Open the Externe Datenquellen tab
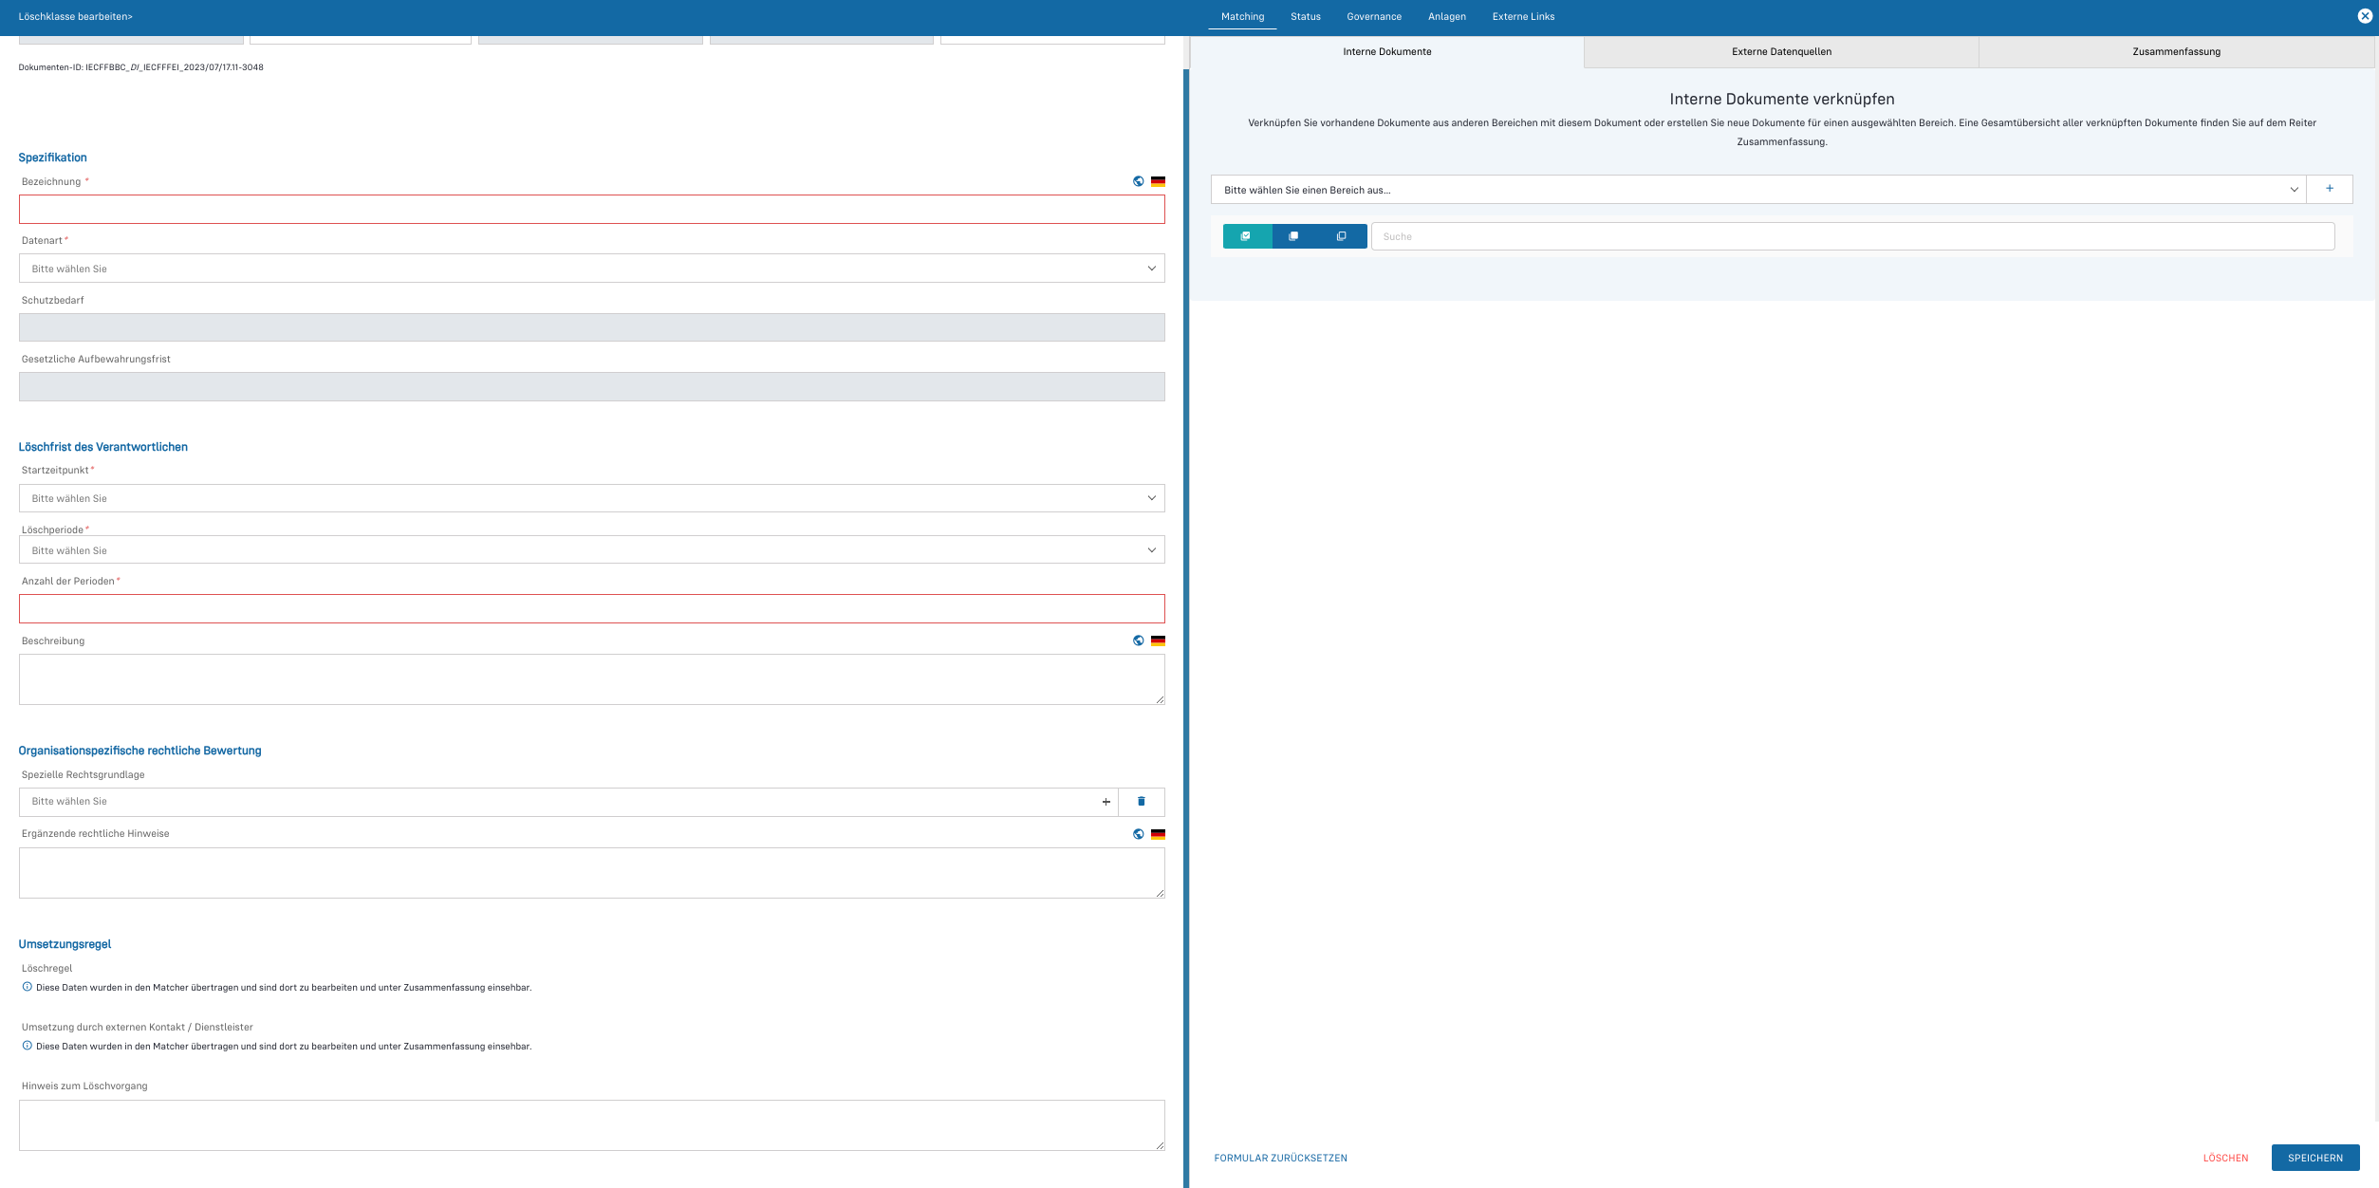Viewport: 2379px width, 1188px height. click(x=1781, y=51)
